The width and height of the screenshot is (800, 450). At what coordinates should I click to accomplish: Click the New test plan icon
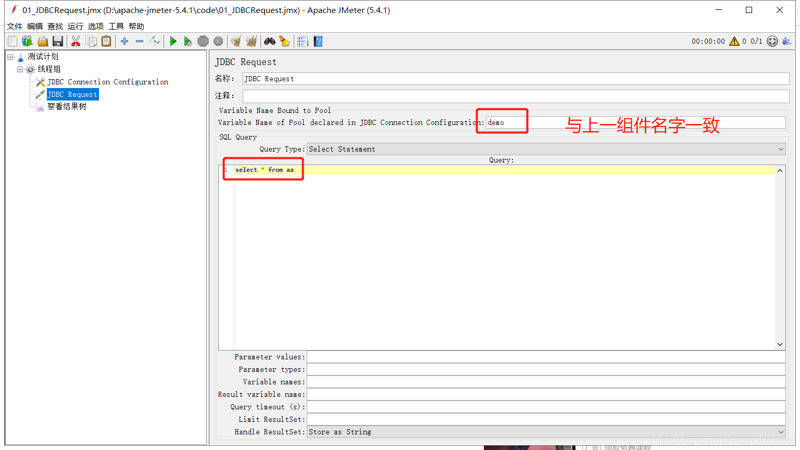point(12,41)
